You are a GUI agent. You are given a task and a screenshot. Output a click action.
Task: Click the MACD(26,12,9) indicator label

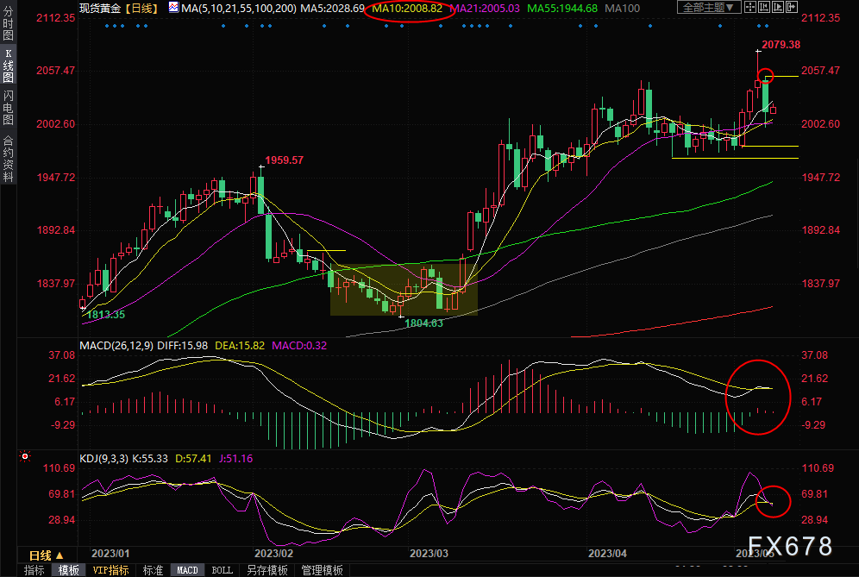tap(116, 346)
